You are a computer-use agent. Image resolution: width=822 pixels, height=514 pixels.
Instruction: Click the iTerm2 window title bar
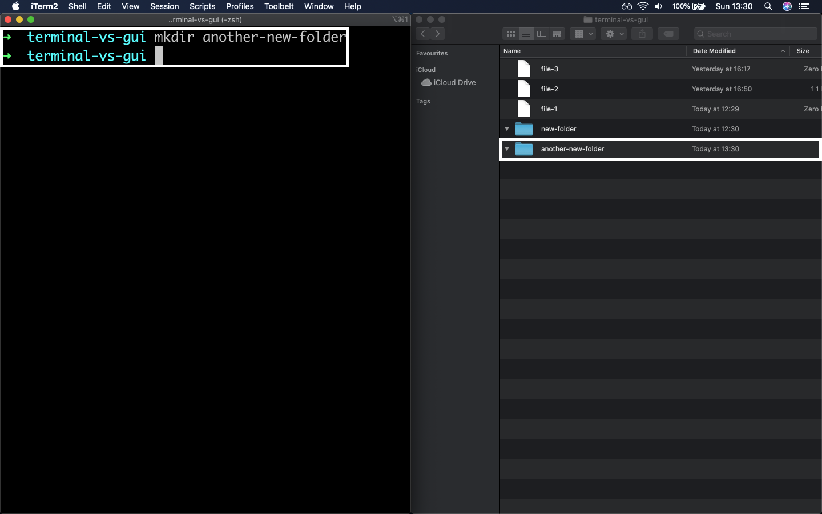click(x=205, y=19)
